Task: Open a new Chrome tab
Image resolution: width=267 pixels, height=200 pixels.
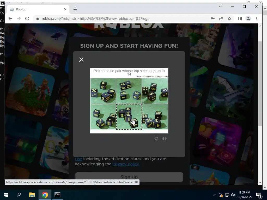Action: pyautogui.click(x=75, y=9)
